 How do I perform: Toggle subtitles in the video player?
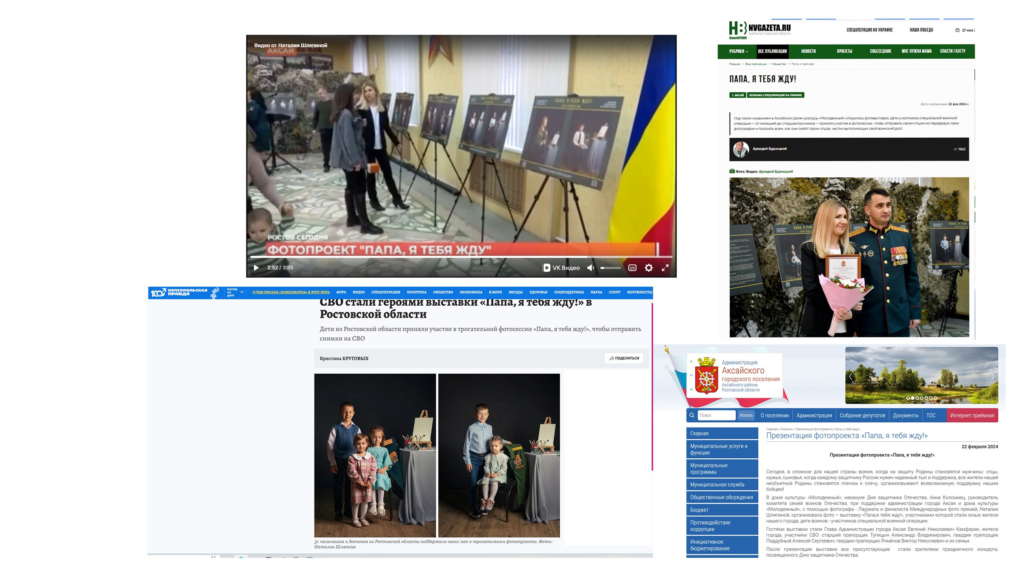[x=633, y=268]
